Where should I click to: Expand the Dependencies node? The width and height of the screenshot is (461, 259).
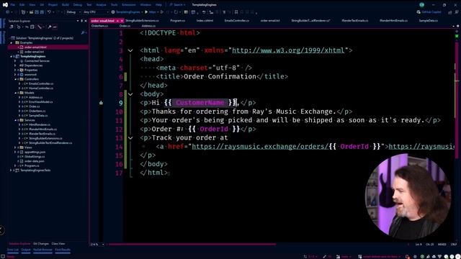click(x=15, y=65)
